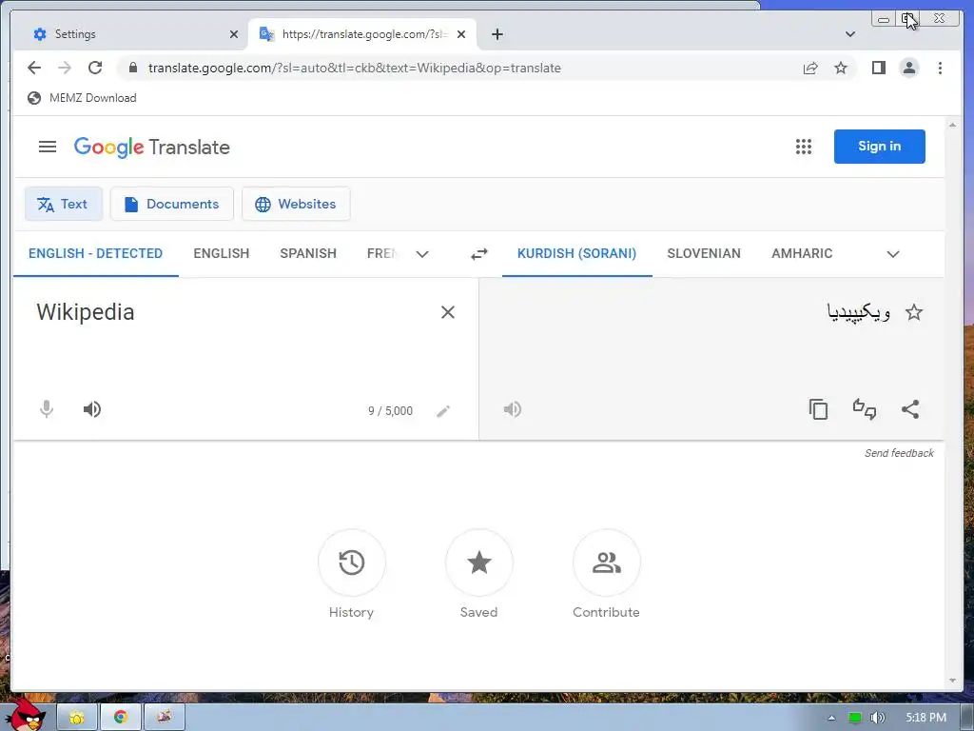This screenshot has height=731, width=974.
Task: Choose Spanish as source language
Action: (308, 253)
